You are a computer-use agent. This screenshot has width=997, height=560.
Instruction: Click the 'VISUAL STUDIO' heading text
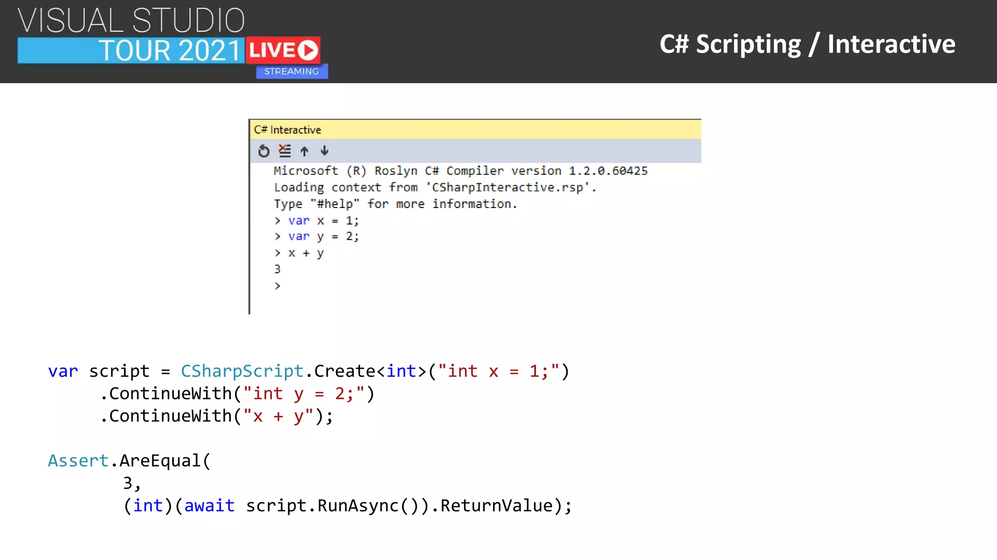point(131,20)
